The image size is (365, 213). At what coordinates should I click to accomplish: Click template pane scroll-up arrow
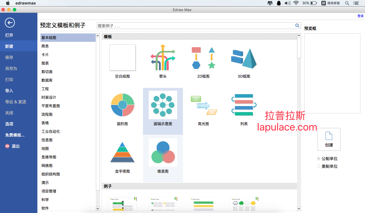click(299, 36)
